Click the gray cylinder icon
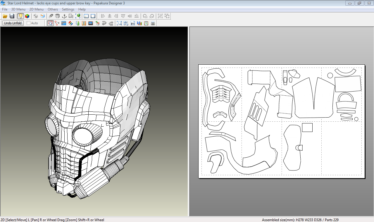Screen dimensions: 374x222 (x=58, y=16)
